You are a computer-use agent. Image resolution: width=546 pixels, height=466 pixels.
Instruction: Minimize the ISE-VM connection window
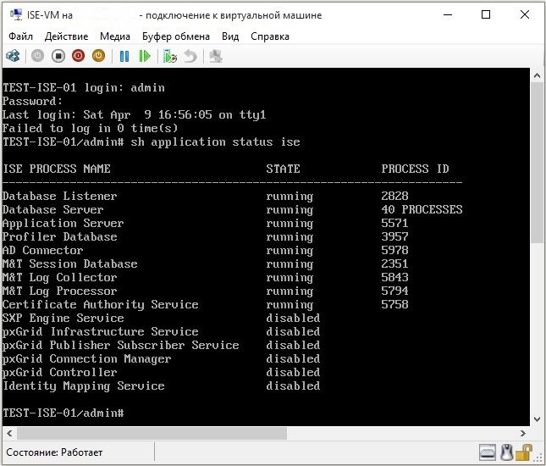click(x=448, y=14)
